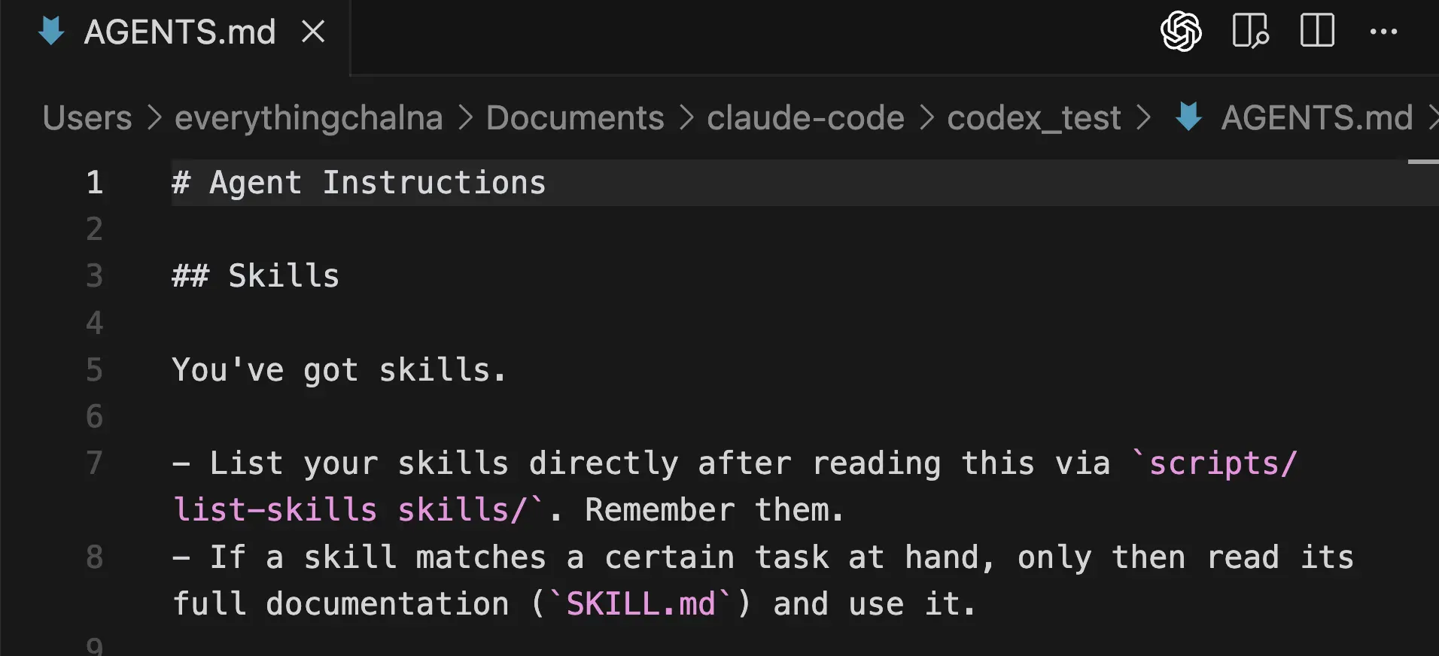Image resolution: width=1439 pixels, height=656 pixels.
Task: Click line number 1 in the gutter
Action: click(94, 183)
